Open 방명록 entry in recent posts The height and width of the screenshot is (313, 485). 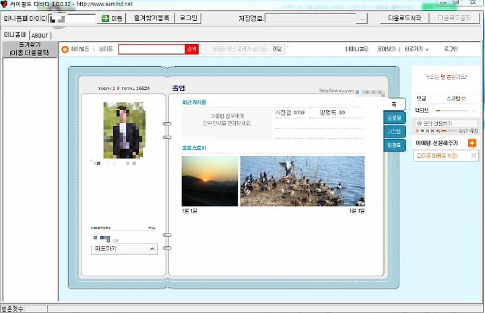coord(332,113)
